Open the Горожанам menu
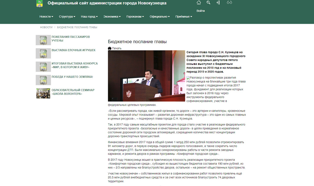Viewport: 314px width, 186px height. point(135,17)
